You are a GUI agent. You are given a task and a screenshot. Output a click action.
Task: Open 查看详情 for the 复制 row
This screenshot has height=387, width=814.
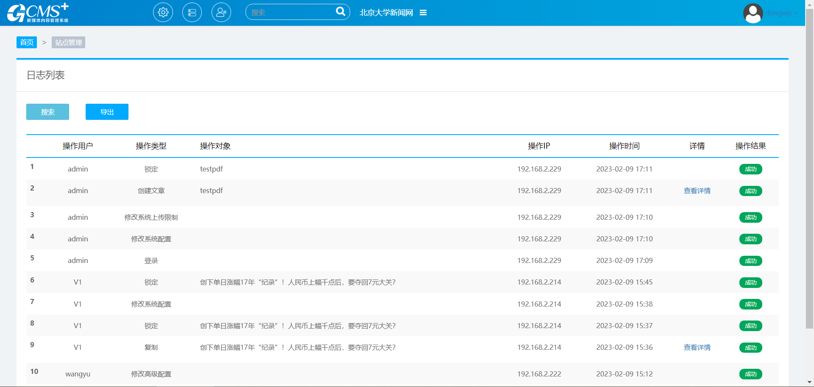697,348
